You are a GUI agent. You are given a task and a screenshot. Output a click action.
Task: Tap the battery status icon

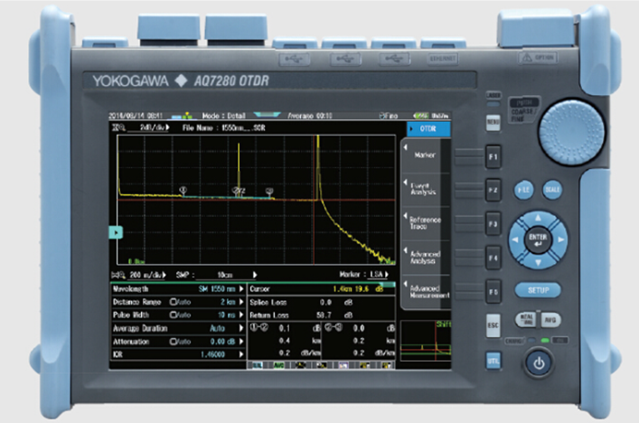point(421,116)
